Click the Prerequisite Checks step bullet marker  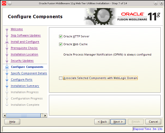point(7,48)
